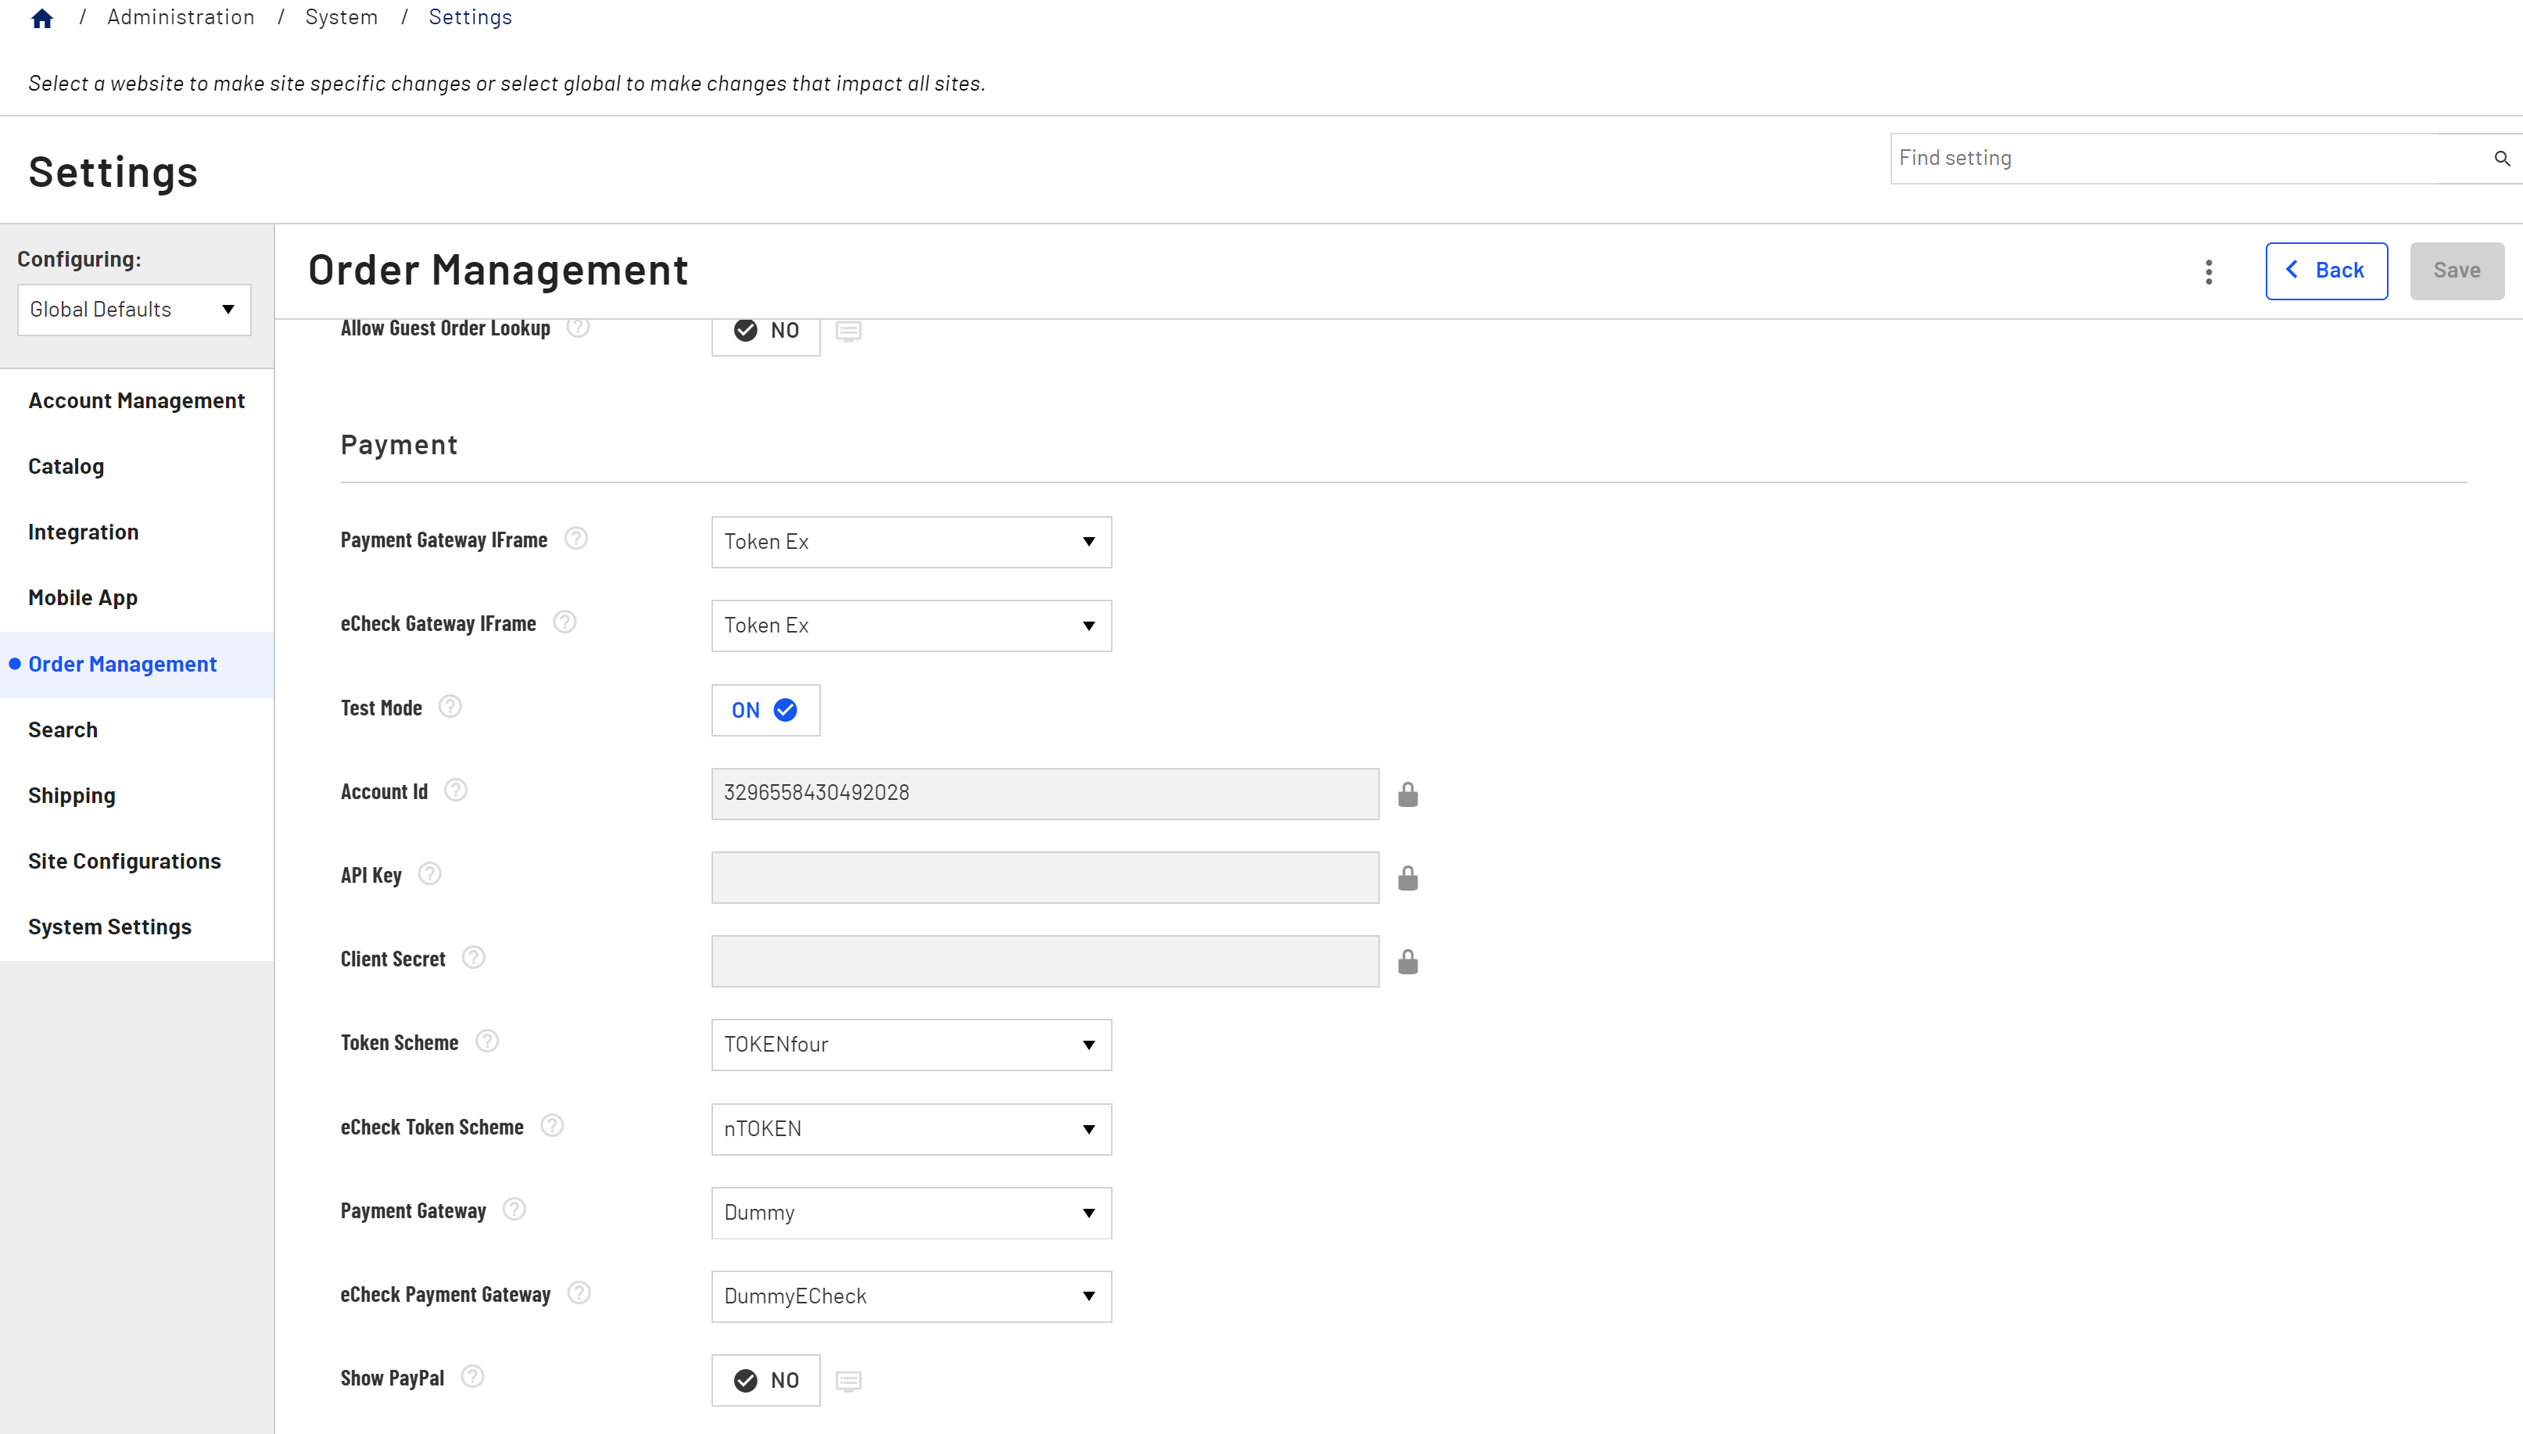The width and height of the screenshot is (2523, 1434).
Task: Go to System breadcrumb link
Action: tap(342, 16)
